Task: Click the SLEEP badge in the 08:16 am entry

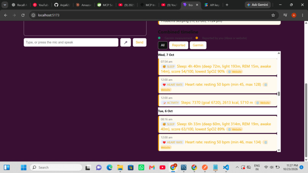Action: 169,124
